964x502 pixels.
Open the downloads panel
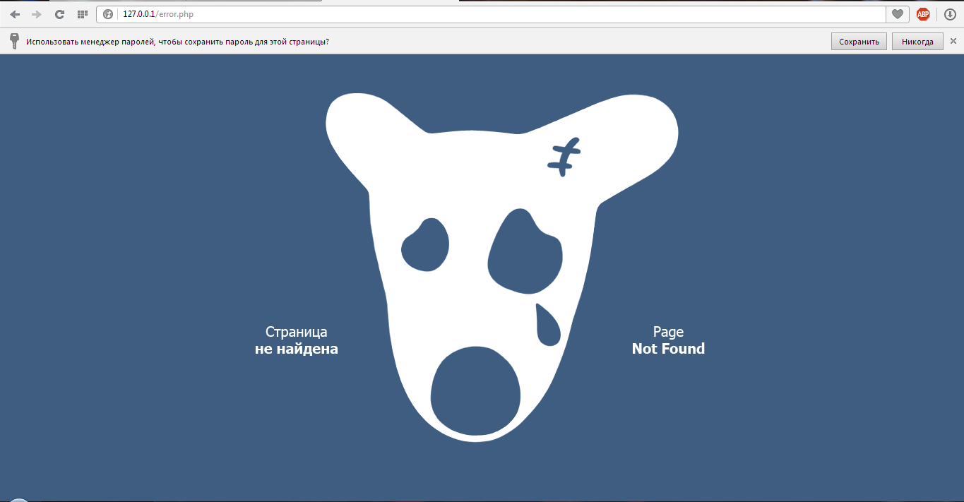click(950, 14)
